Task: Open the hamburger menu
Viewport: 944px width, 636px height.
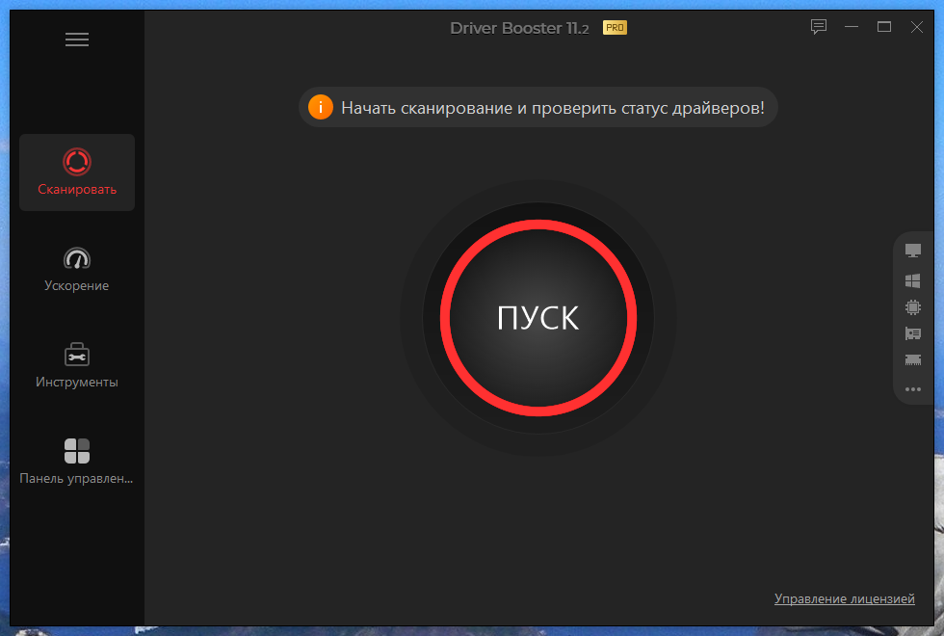Action: [76, 40]
